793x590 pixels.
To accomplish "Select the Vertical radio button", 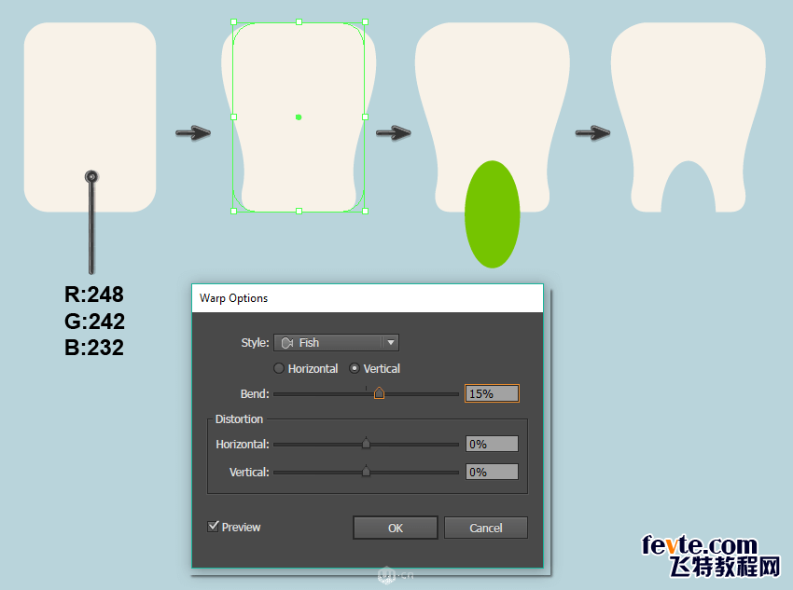I will [x=355, y=368].
